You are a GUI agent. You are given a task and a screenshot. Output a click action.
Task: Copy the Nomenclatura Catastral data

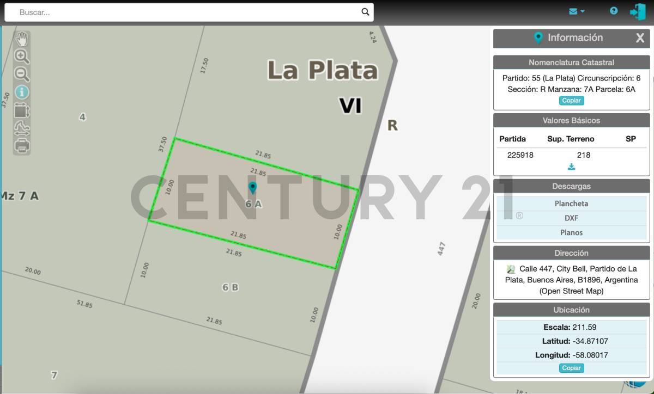click(571, 101)
